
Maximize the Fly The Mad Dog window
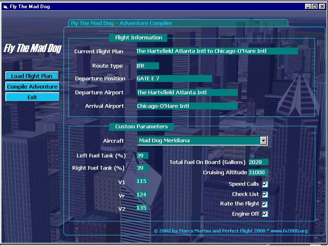click(314, 7)
